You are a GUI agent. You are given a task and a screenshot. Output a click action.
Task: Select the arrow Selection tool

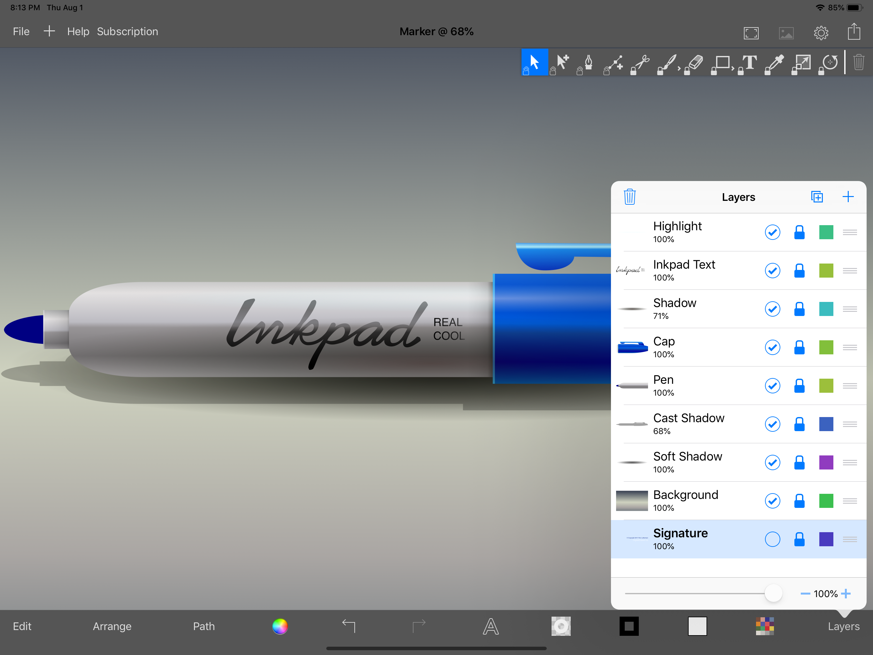[x=534, y=62]
